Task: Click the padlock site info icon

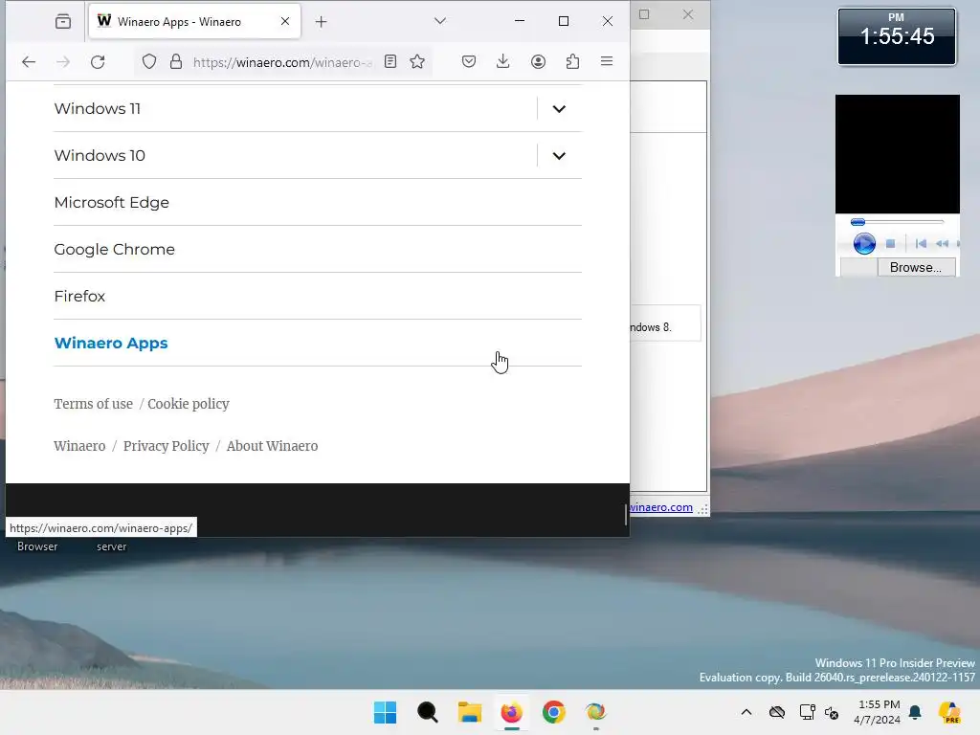Action: point(176,62)
